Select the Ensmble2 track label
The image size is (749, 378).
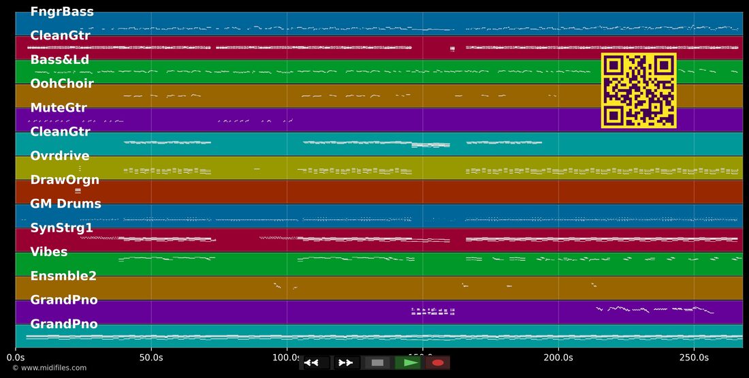pyautogui.click(x=63, y=277)
